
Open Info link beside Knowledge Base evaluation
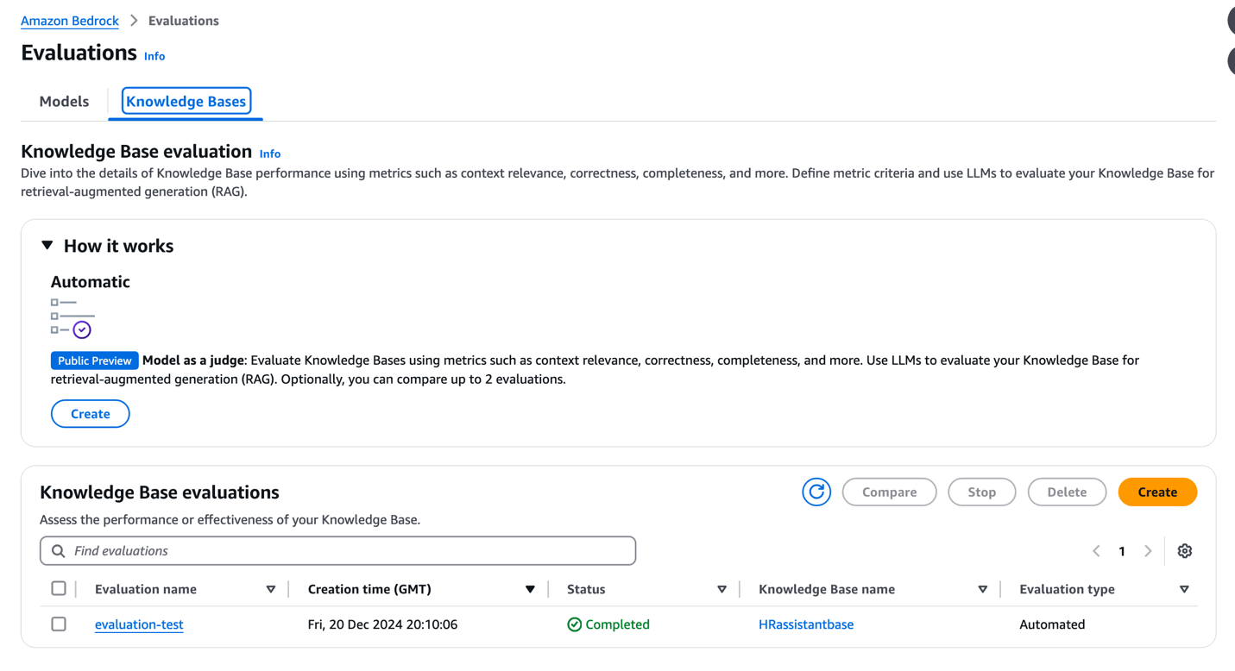(x=270, y=154)
